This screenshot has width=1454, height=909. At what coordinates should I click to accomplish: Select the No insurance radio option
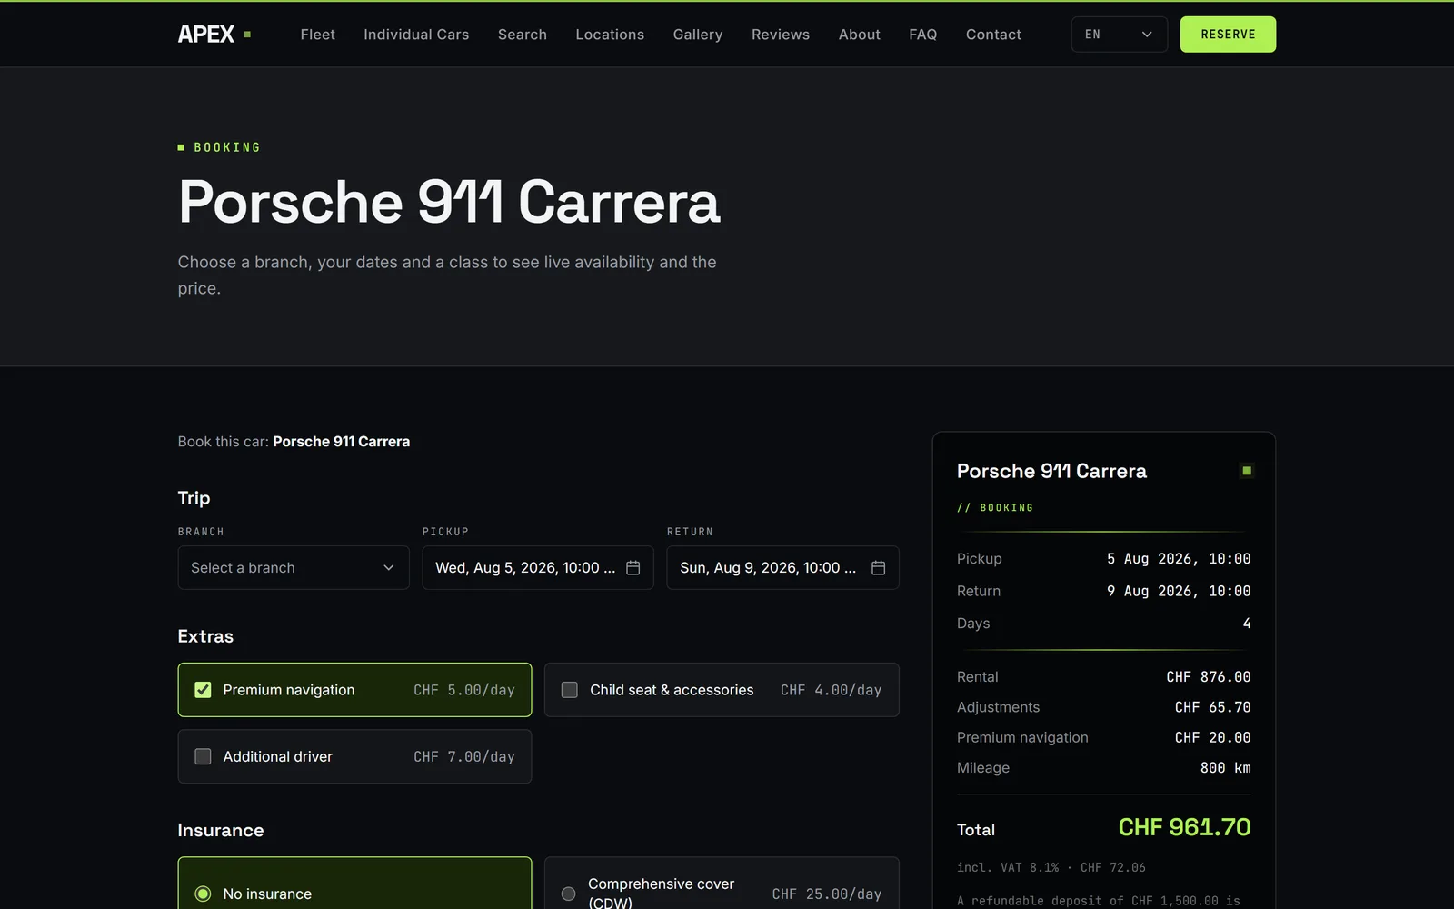[203, 894]
